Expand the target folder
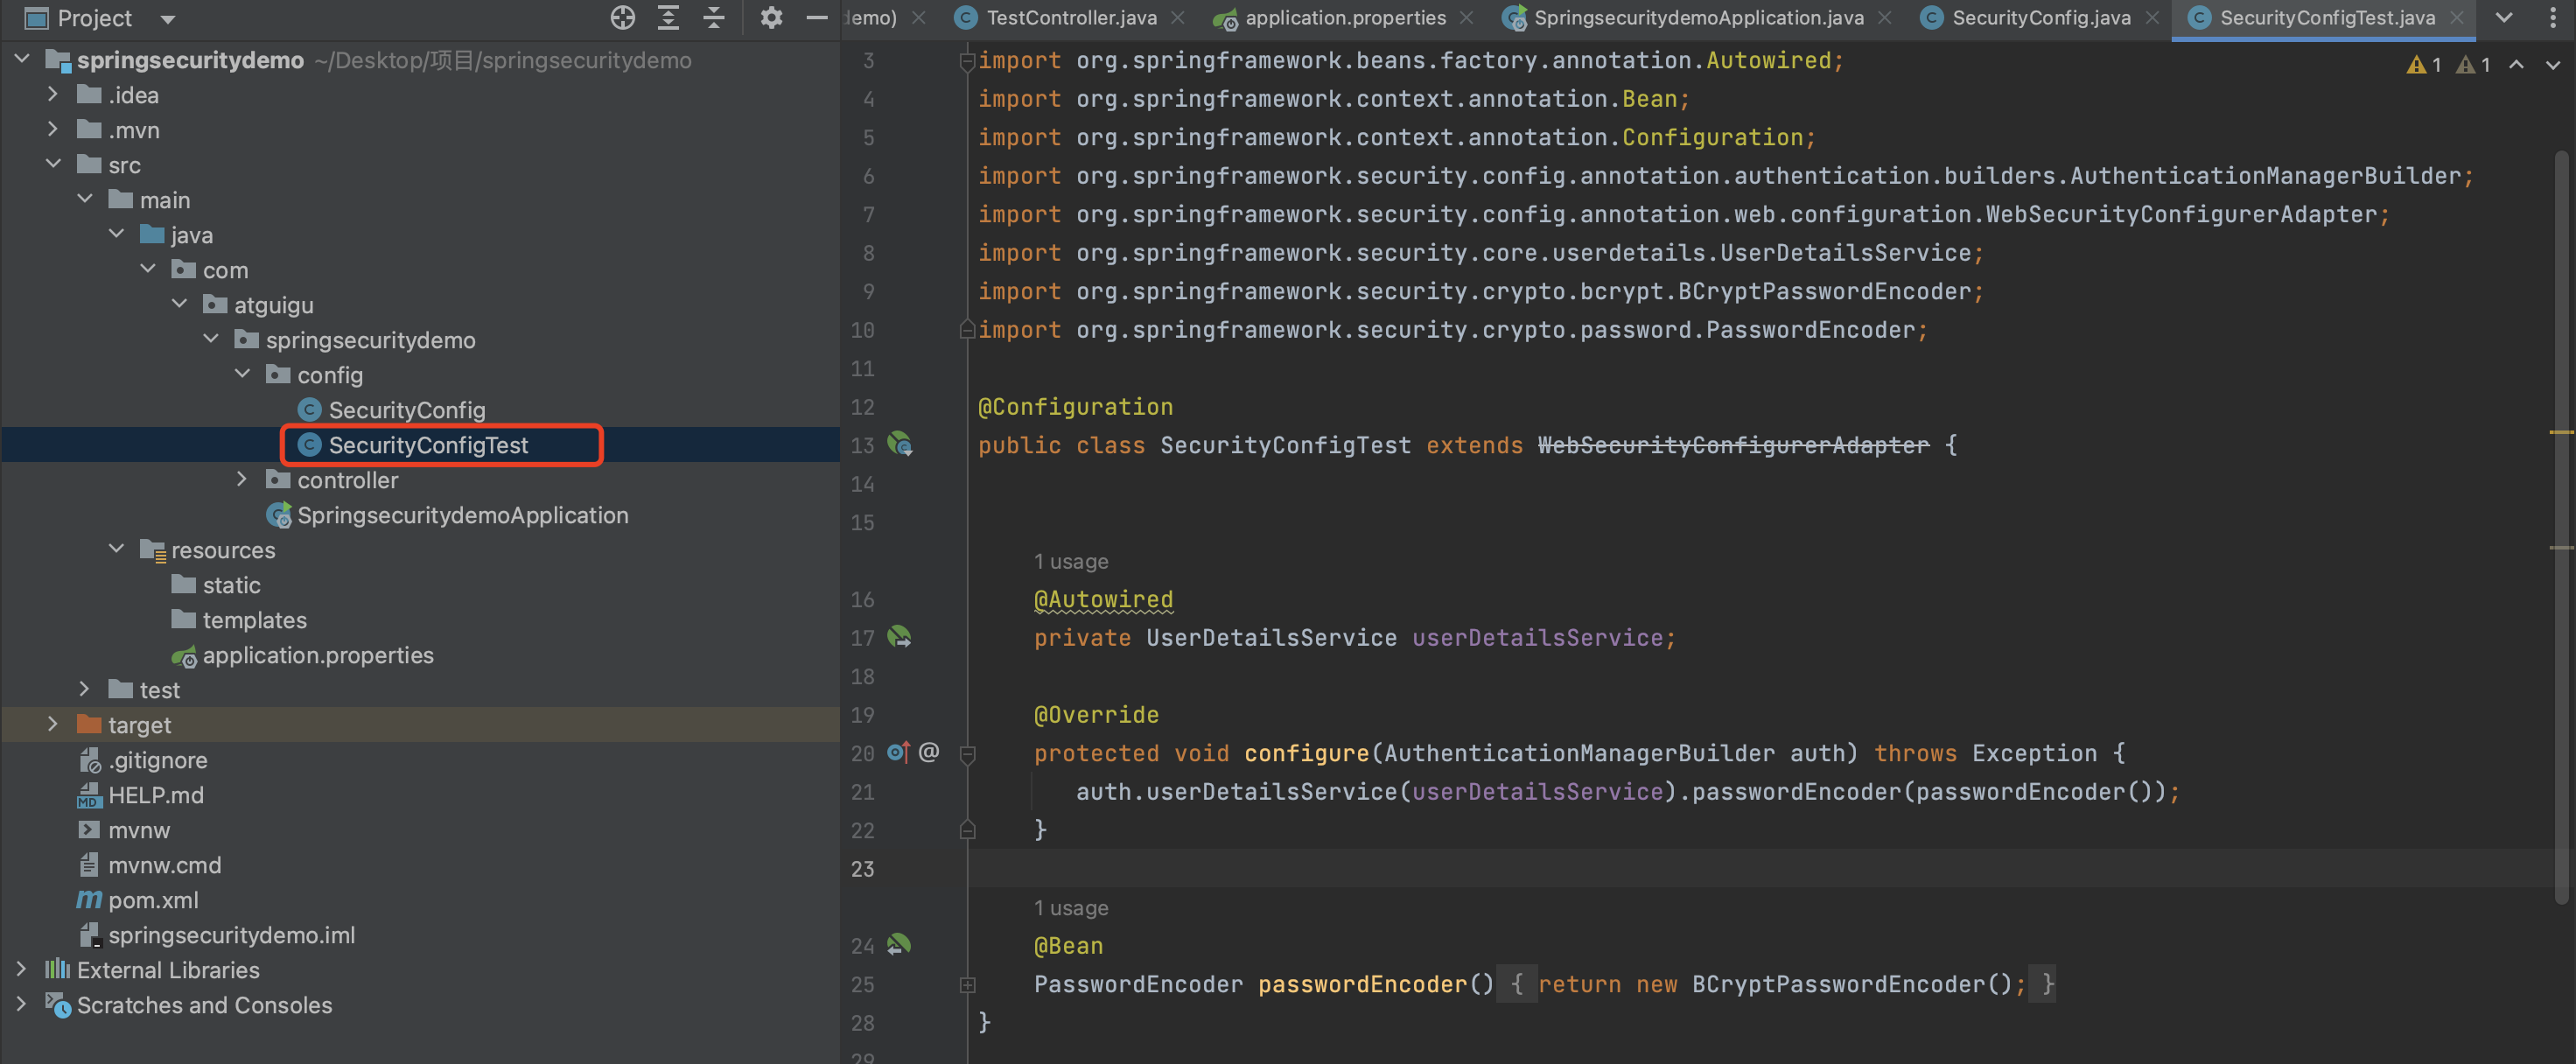 point(53,724)
